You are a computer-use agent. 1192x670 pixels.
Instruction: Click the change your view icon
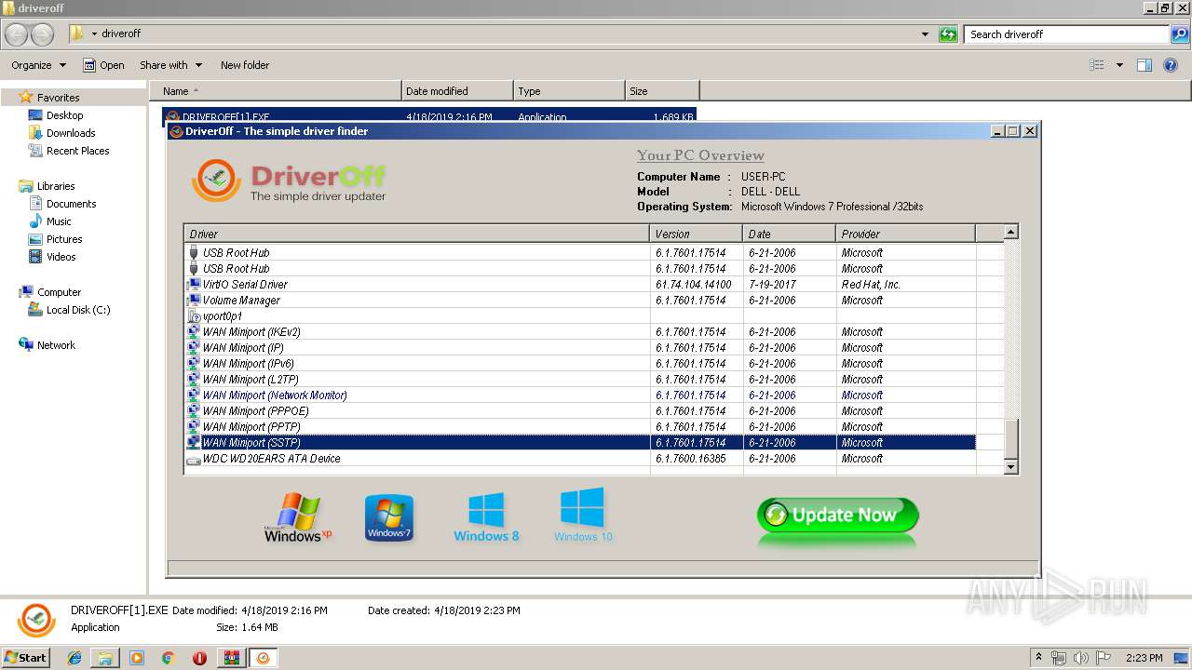(x=1097, y=65)
